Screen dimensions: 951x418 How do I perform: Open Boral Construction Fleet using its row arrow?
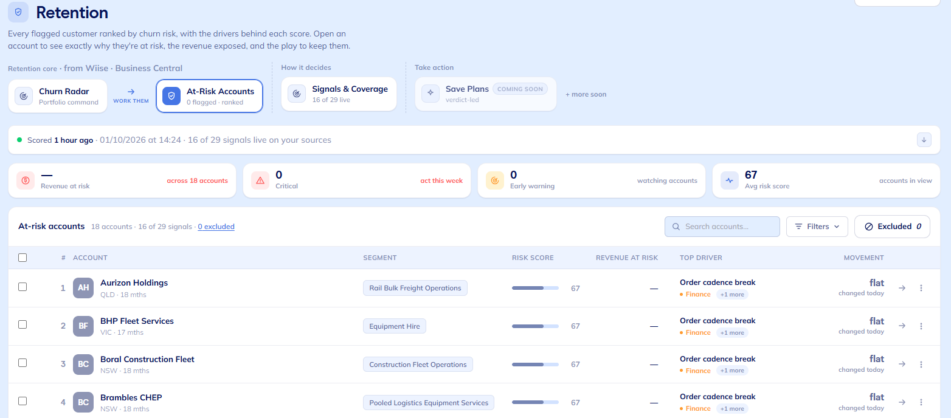902,365
